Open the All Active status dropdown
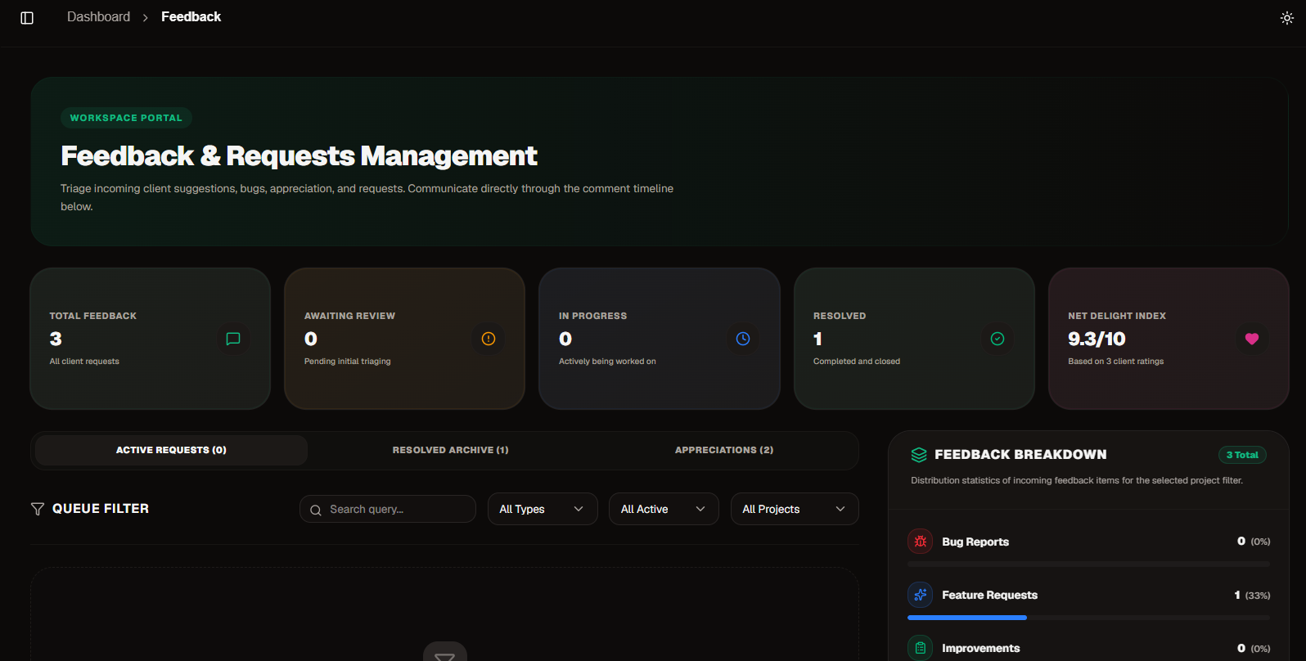This screenshot has width=1306, height=661. pos(664,509)
